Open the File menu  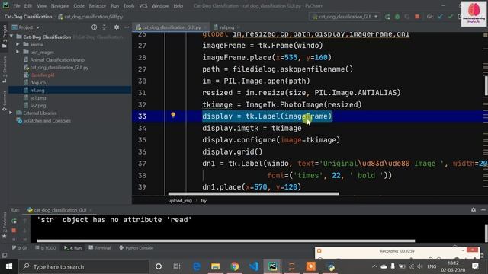pyautogui.click(x=17, y=6)
